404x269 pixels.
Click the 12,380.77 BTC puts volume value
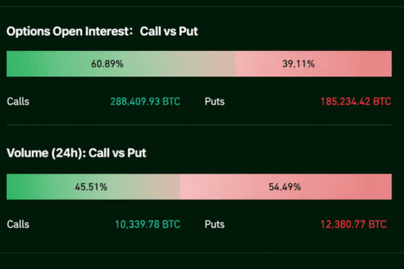coord(354,224)
